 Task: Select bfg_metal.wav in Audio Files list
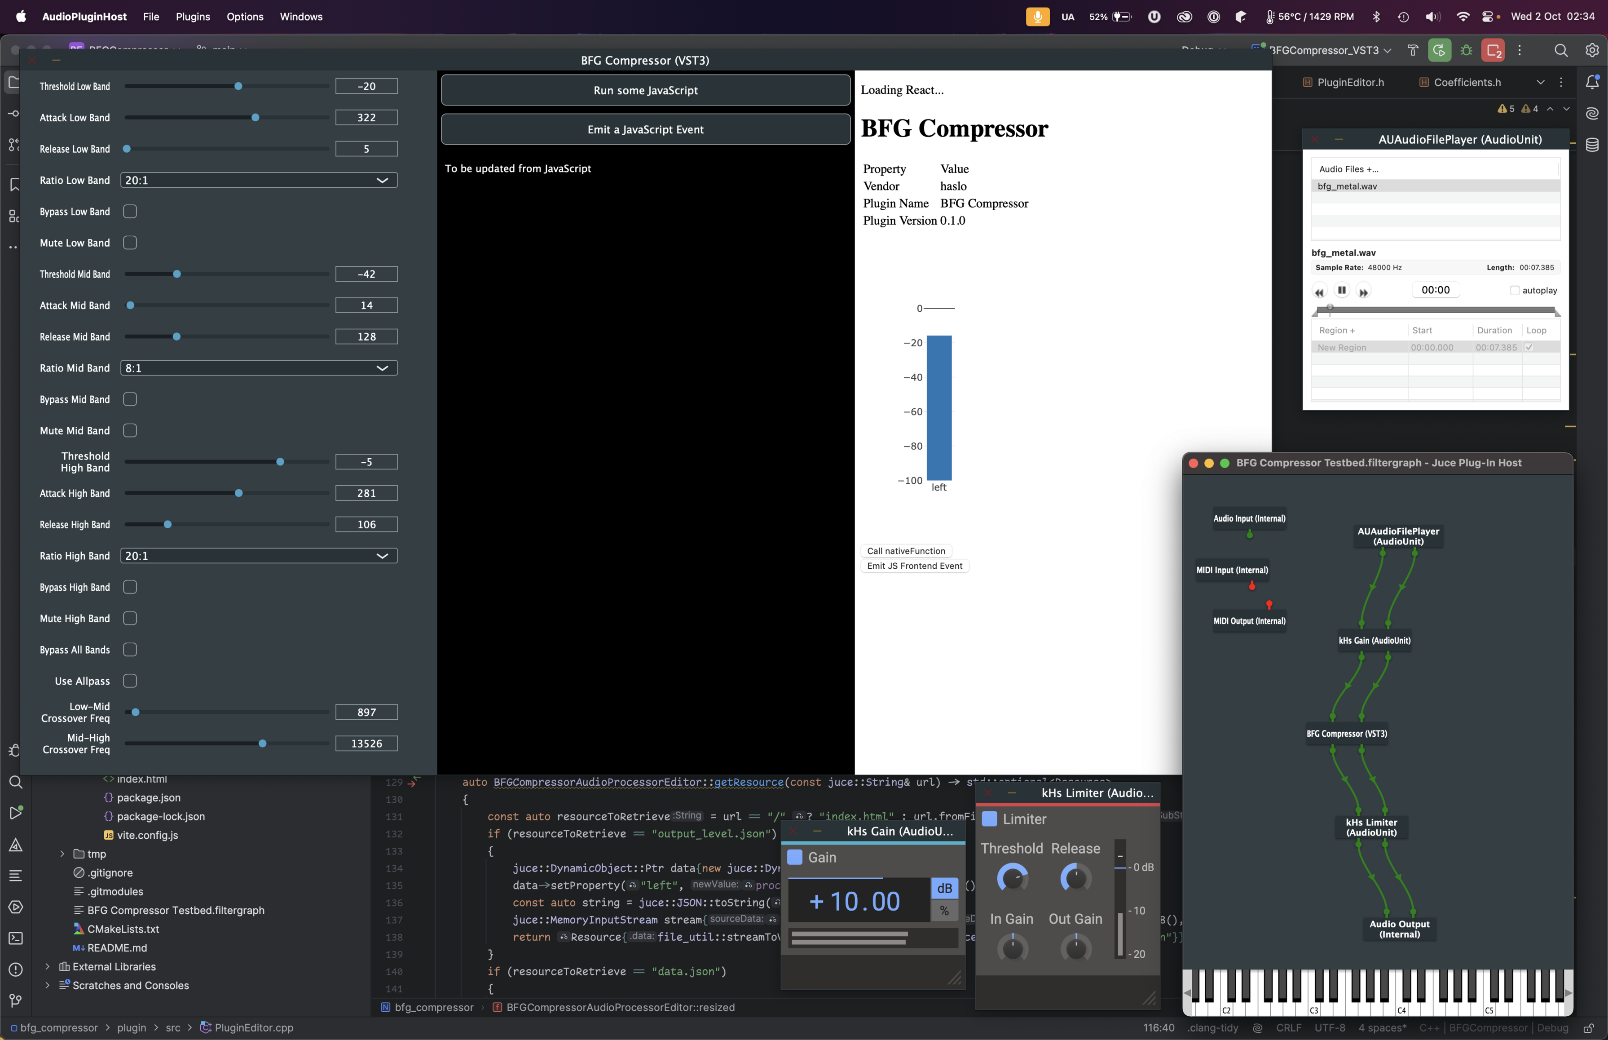tap(1435, 186)
